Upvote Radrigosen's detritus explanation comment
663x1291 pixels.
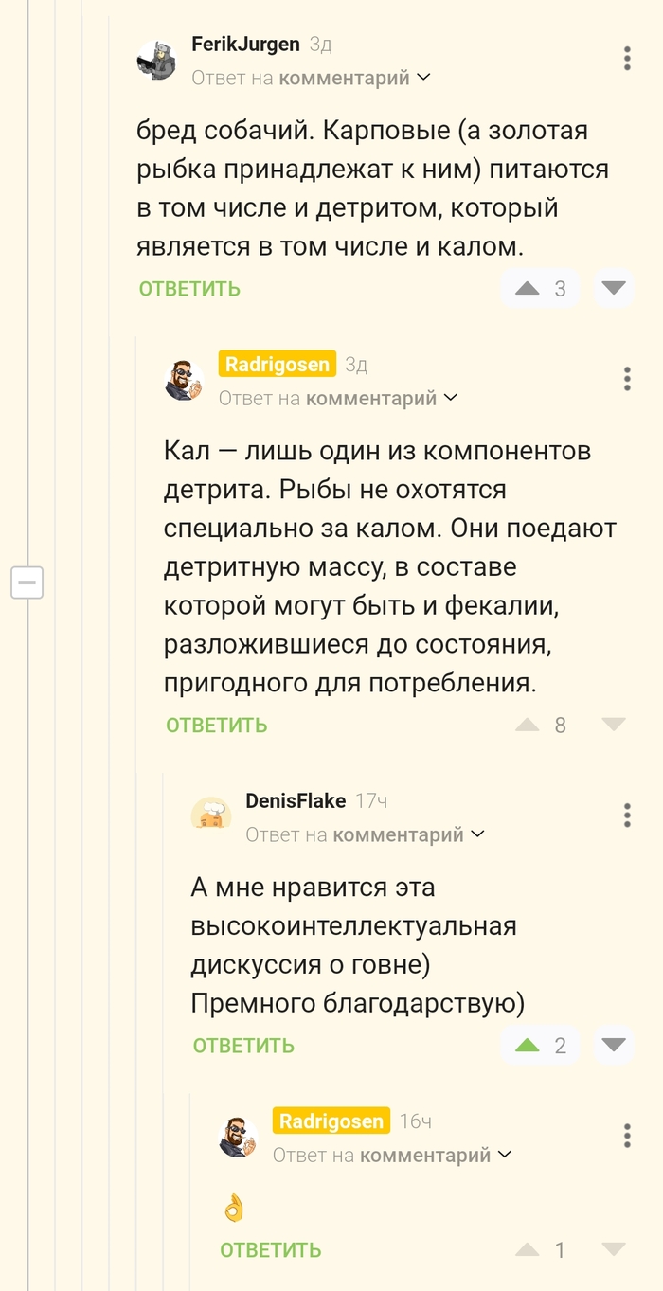[528, 725]
